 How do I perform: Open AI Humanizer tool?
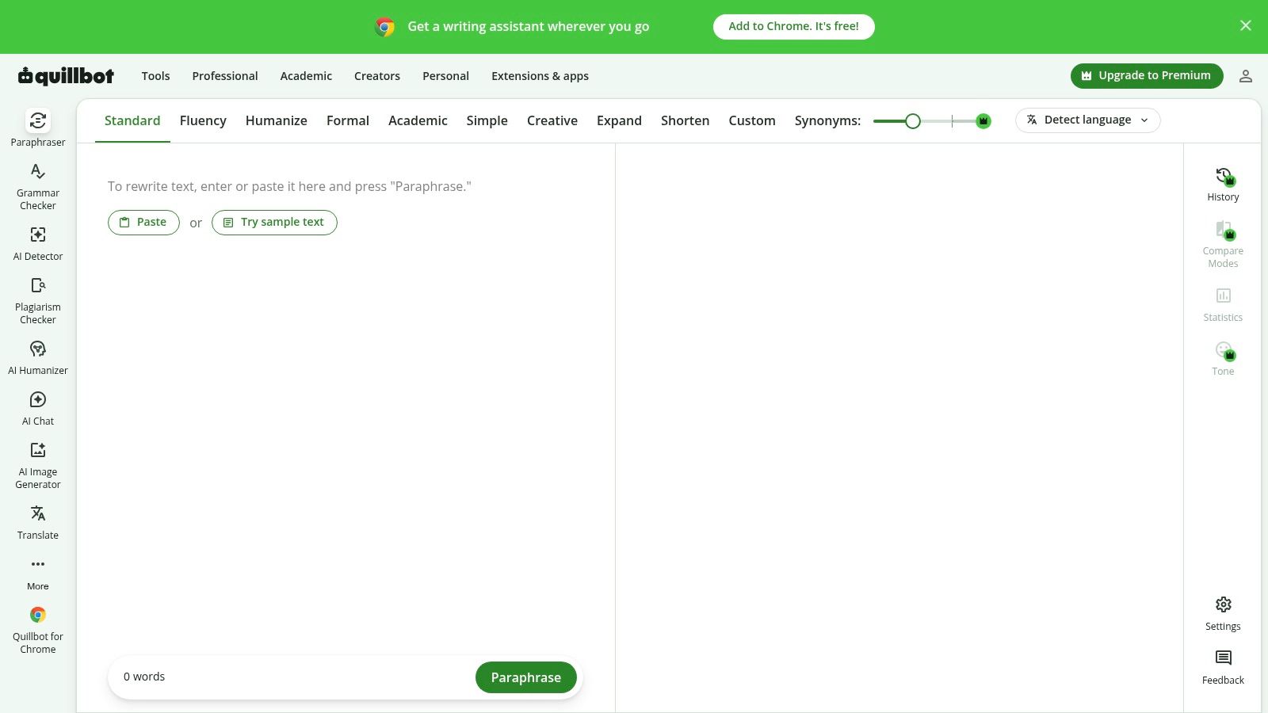click(x=38, y=358)
